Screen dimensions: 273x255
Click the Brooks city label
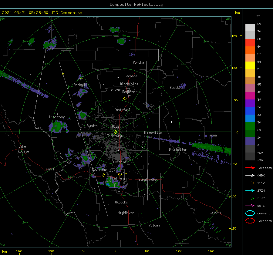(216, 212)
